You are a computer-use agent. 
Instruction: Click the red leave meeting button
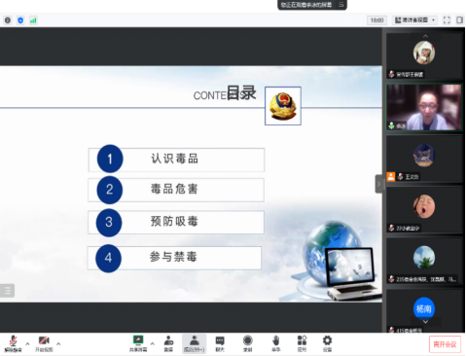coord(445,344)
